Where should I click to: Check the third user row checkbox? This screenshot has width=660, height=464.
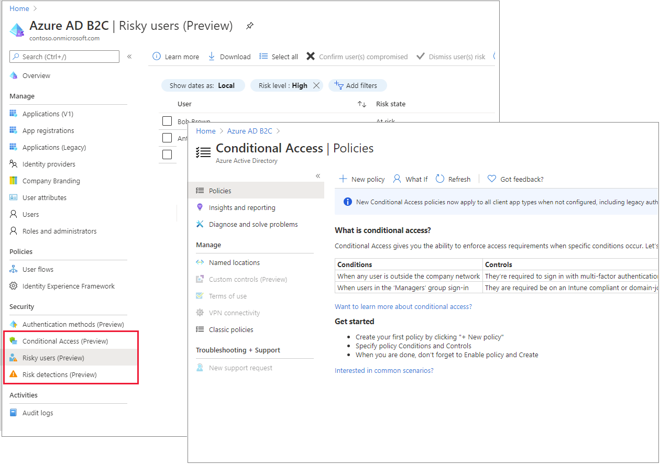tap(167, 154)
